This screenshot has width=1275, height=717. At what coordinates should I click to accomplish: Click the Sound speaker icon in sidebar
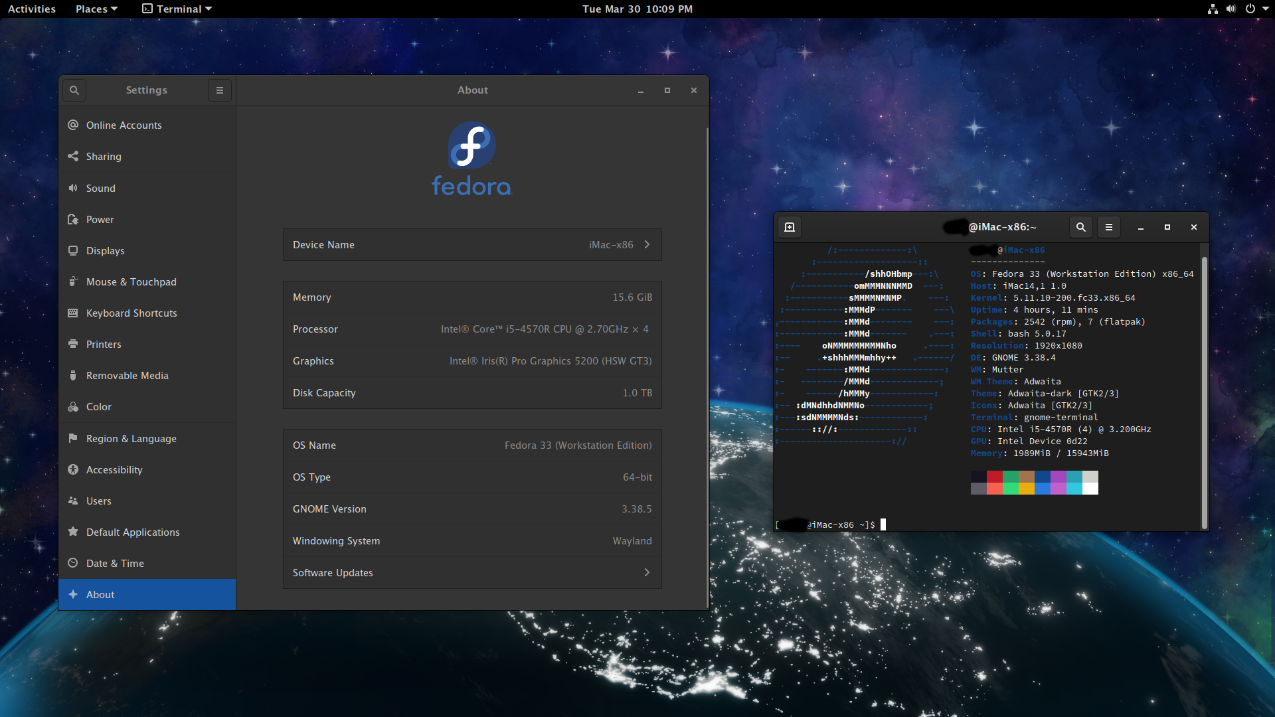tap(73, 188)
